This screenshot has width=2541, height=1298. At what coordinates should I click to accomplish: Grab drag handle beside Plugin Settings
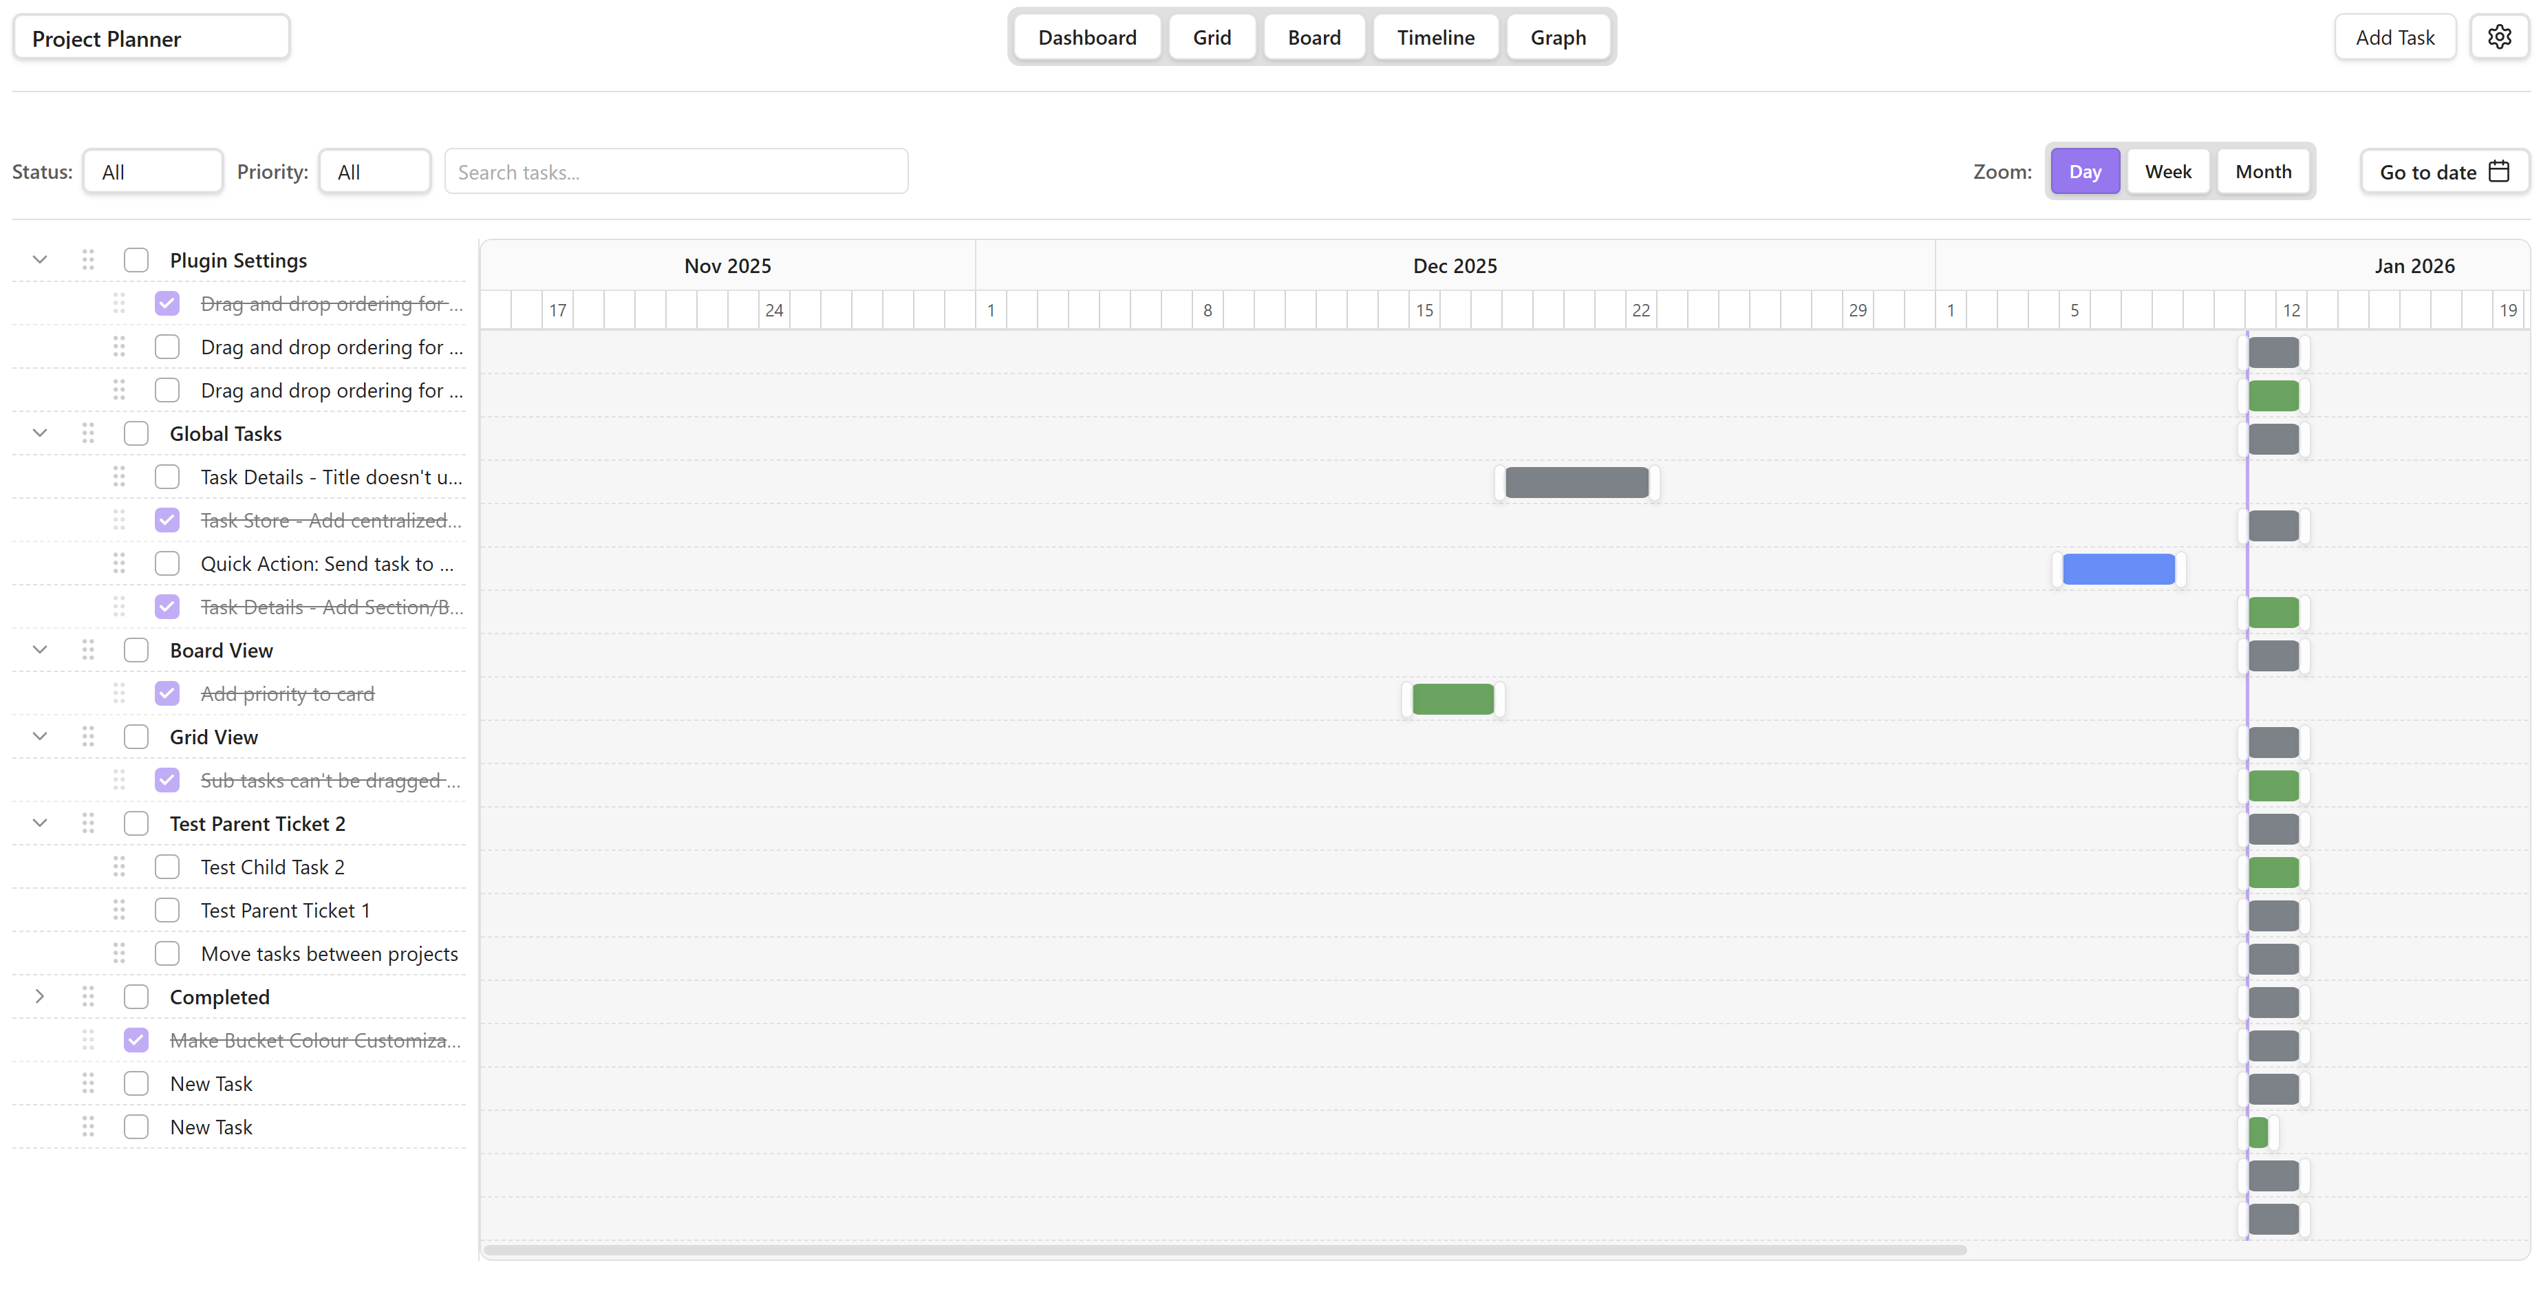(x=88, y=259)
